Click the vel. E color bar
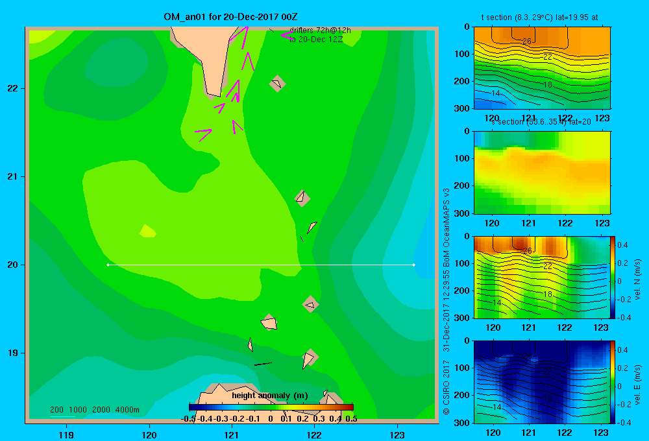 pos(613,382)
